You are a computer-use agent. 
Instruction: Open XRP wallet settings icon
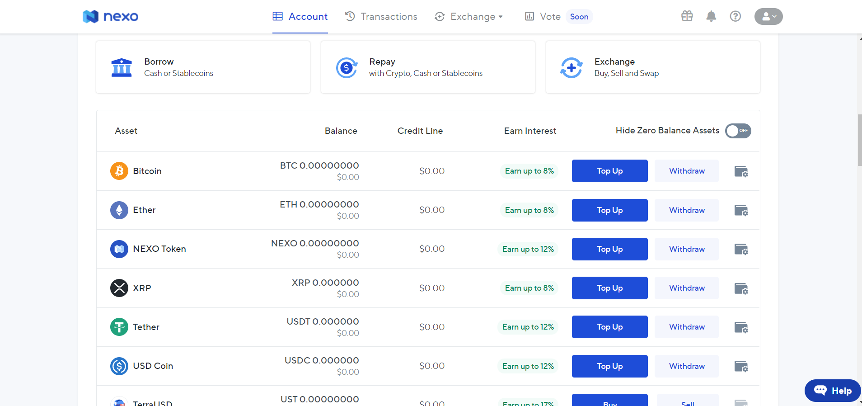[x=741, y=288]
